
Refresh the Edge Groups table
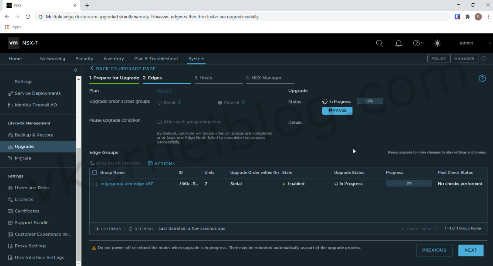[140, 228]
